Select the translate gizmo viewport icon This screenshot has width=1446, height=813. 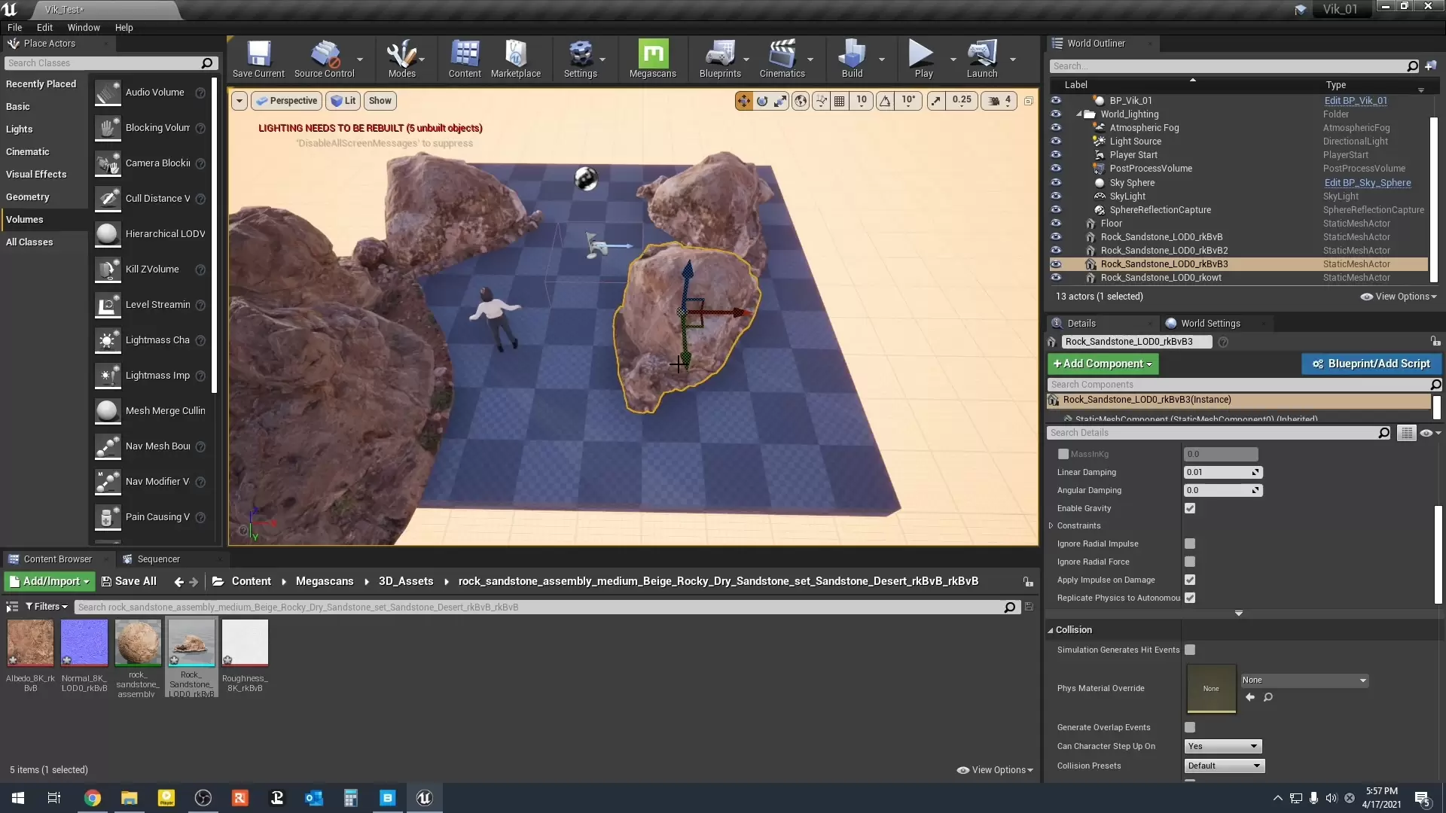[x=743, y=101]
